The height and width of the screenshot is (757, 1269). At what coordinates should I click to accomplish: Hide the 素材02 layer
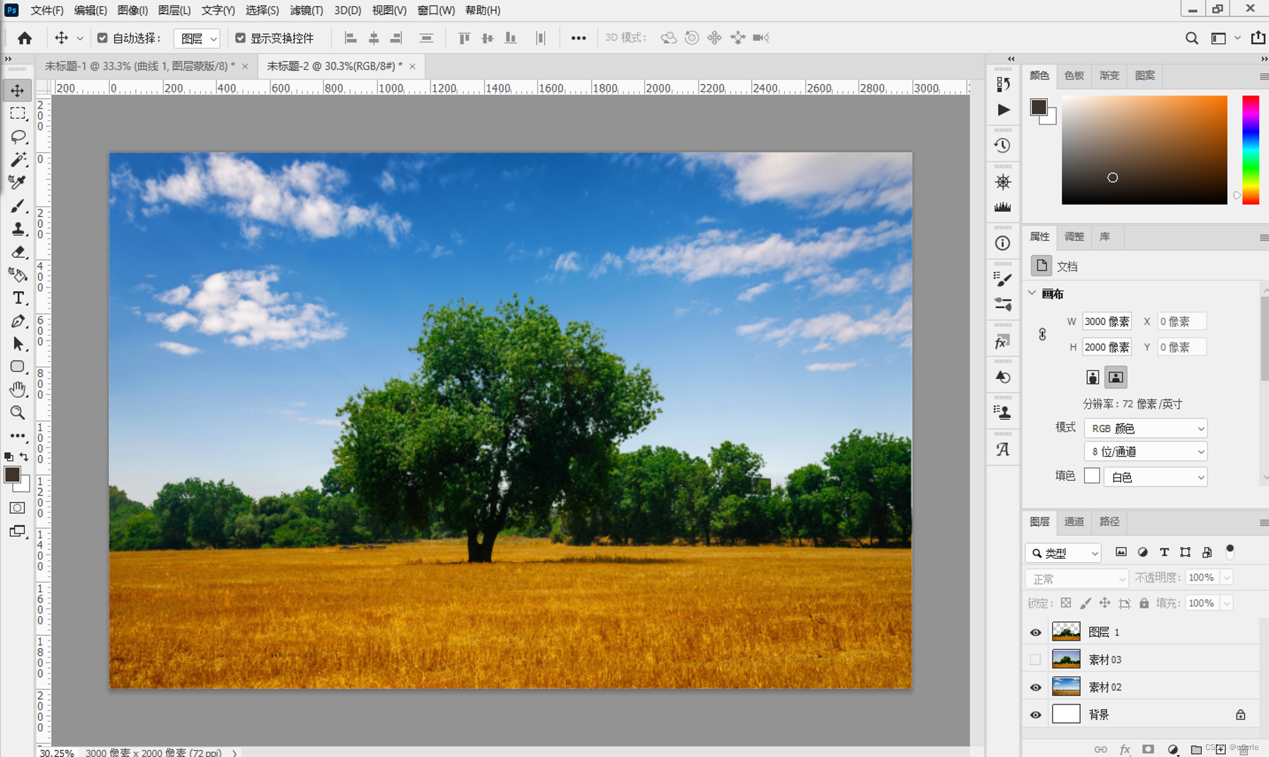tap(1035, 688)
